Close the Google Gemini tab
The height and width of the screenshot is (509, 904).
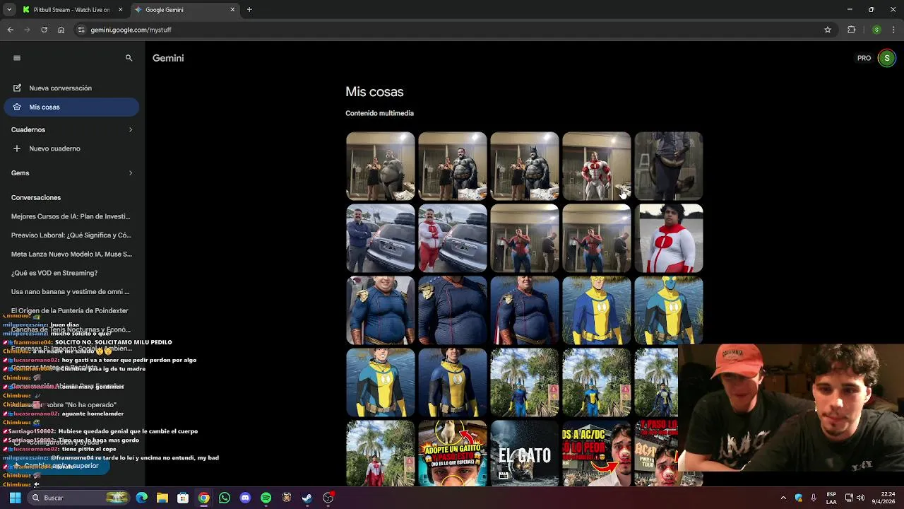click(232, 10)
